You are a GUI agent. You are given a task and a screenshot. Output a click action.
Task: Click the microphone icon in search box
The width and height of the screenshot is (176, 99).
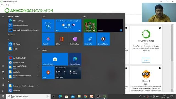pos(48,97)
